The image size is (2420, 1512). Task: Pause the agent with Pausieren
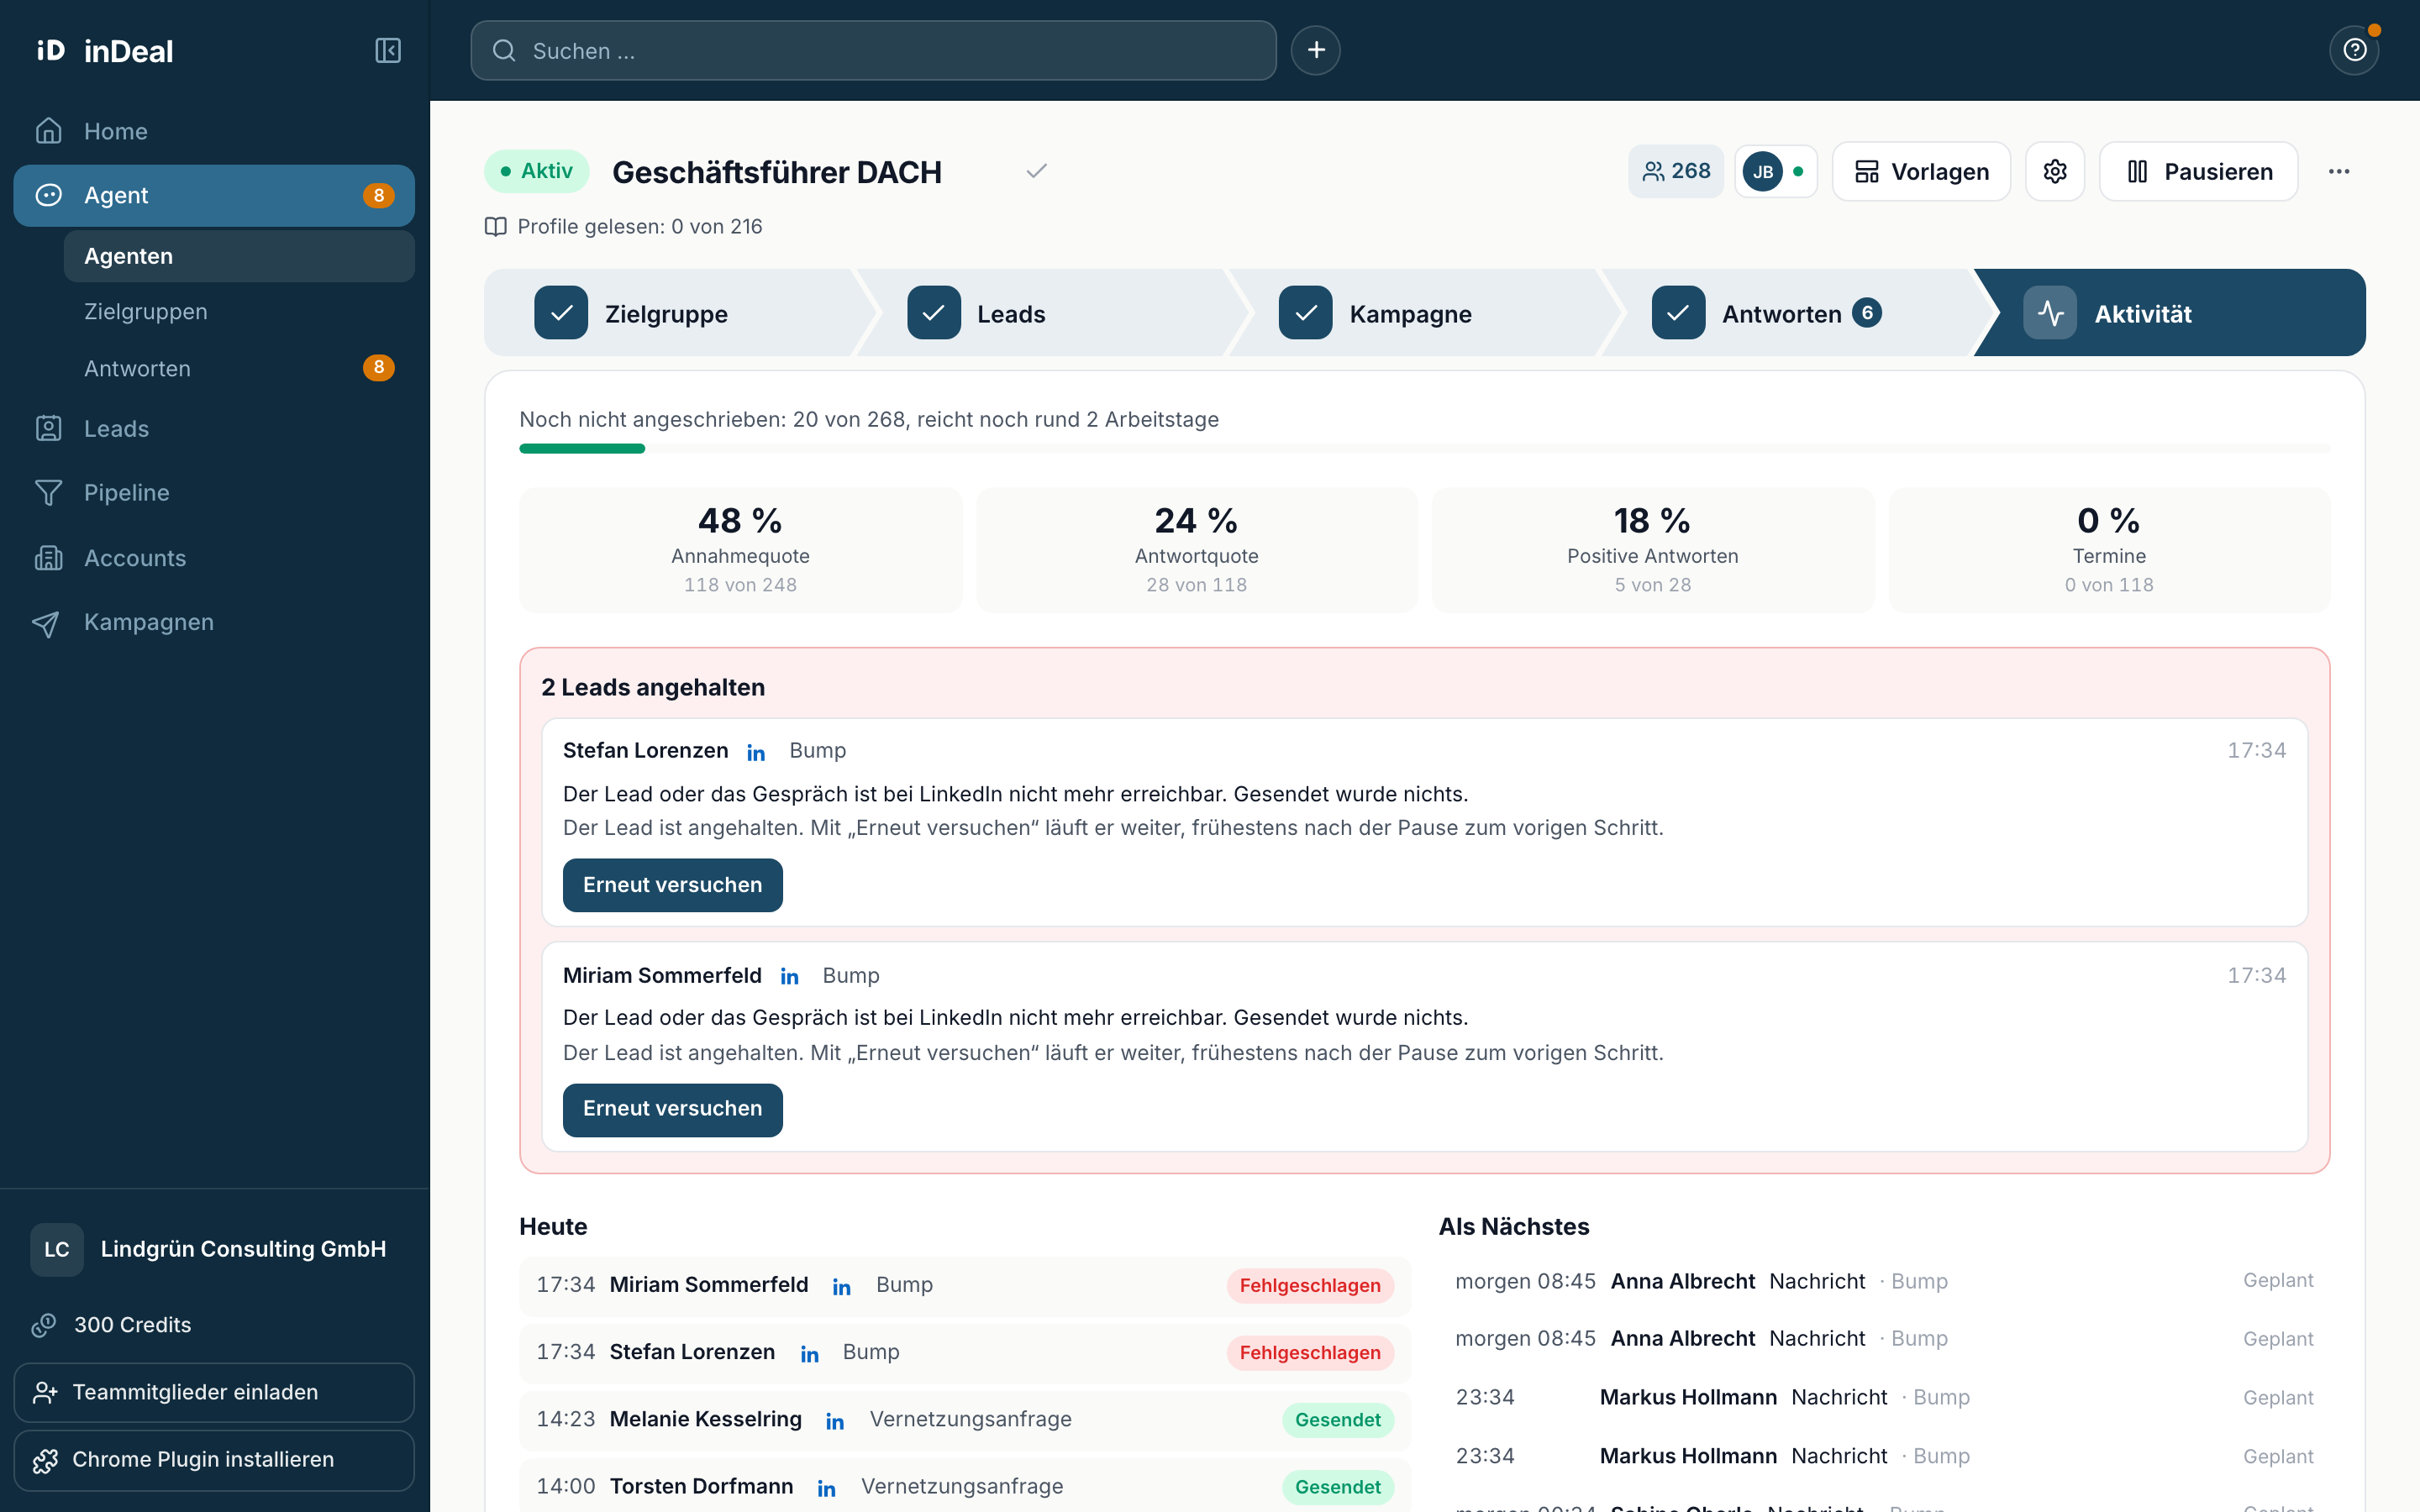click(x=2198, y=171)
